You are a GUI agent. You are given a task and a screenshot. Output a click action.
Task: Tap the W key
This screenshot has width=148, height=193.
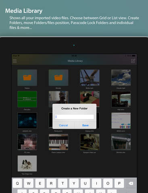pos(29,183)
